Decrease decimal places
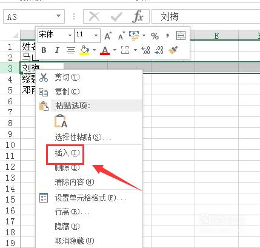This screenshot has width=260, height=248. point(159,50)
